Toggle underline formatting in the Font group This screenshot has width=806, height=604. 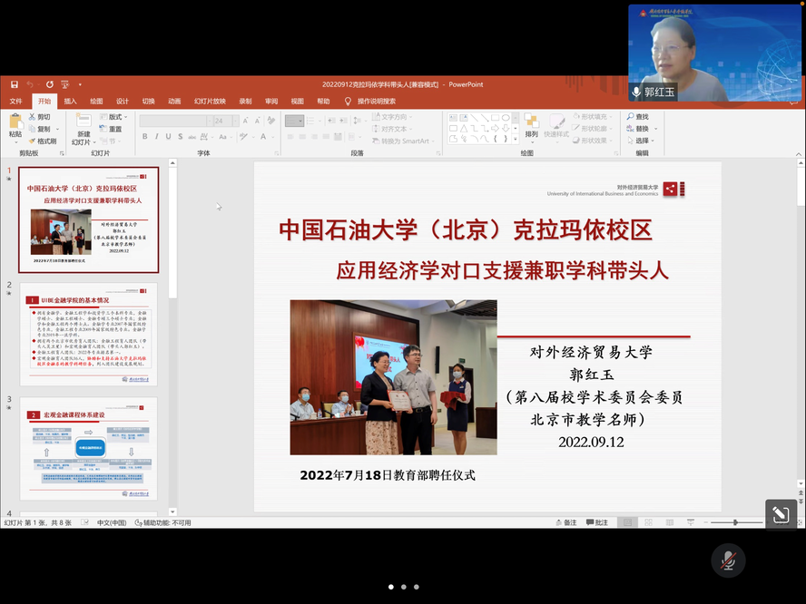(166, 136)
